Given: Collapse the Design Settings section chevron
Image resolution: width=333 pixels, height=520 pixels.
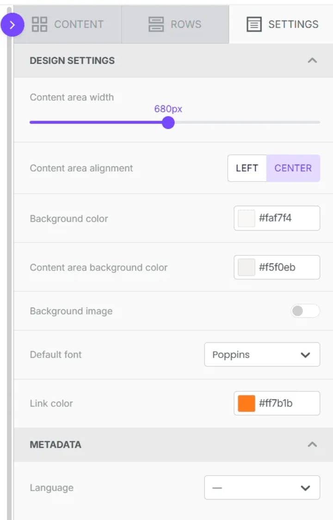Looking at the screenshot, I should pyautogui.click(x=312, y=60).
